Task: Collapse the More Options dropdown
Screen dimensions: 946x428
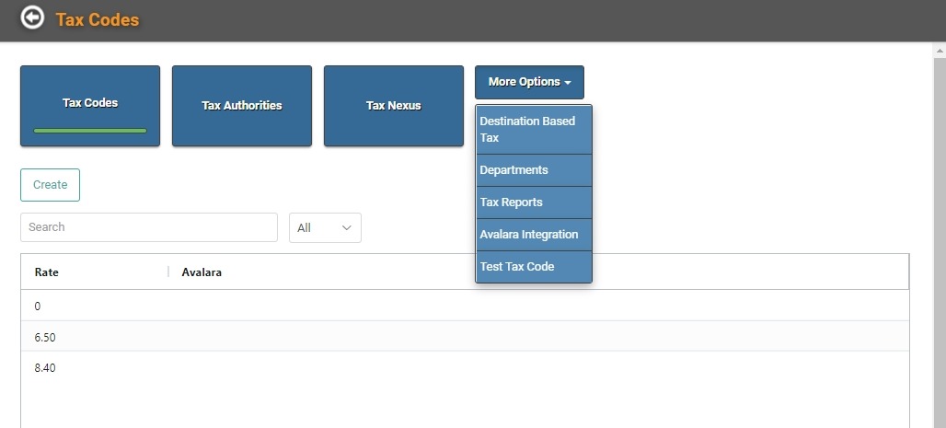Action: tap(529, 82)
